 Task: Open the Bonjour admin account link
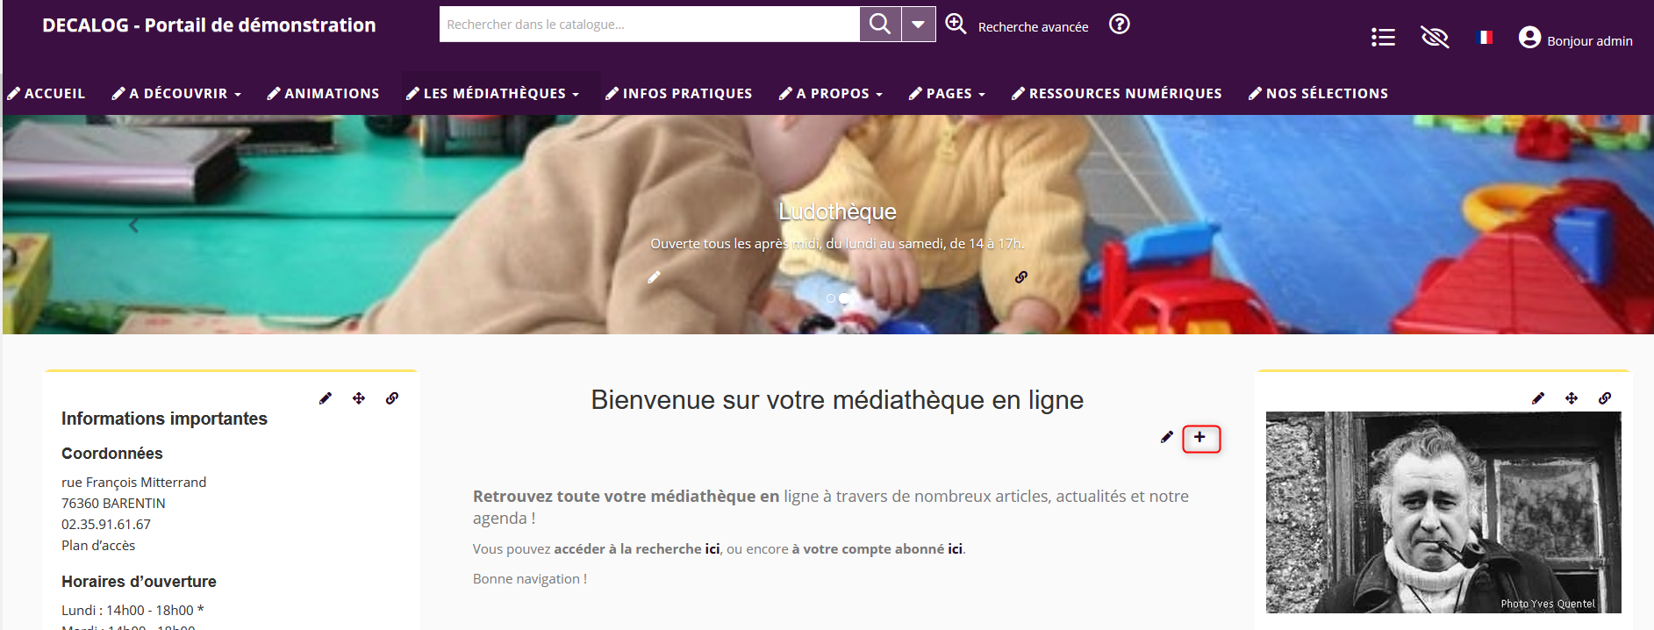[1576, 39]
